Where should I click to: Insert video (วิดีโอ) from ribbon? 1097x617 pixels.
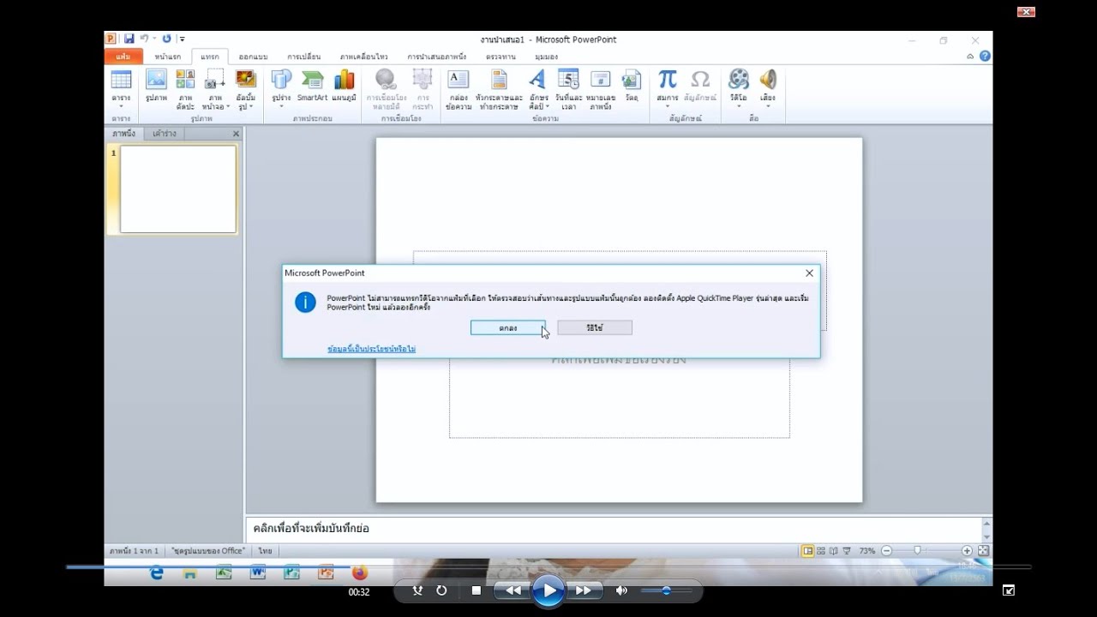(x=738, y=90)
